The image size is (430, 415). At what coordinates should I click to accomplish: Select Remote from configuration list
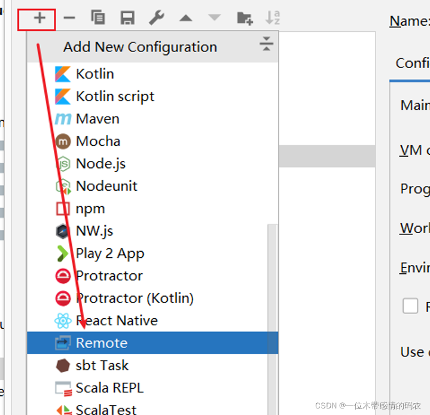point(101,343)
